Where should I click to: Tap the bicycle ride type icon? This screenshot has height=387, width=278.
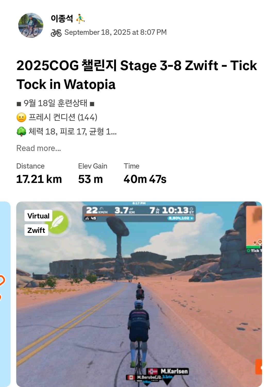(56, 33)
